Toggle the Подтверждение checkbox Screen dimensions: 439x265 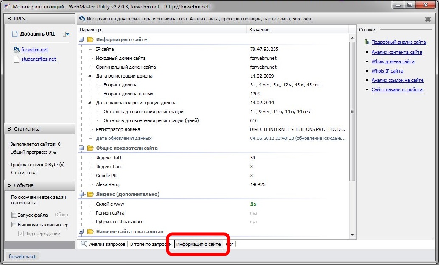tap(21, 234)
